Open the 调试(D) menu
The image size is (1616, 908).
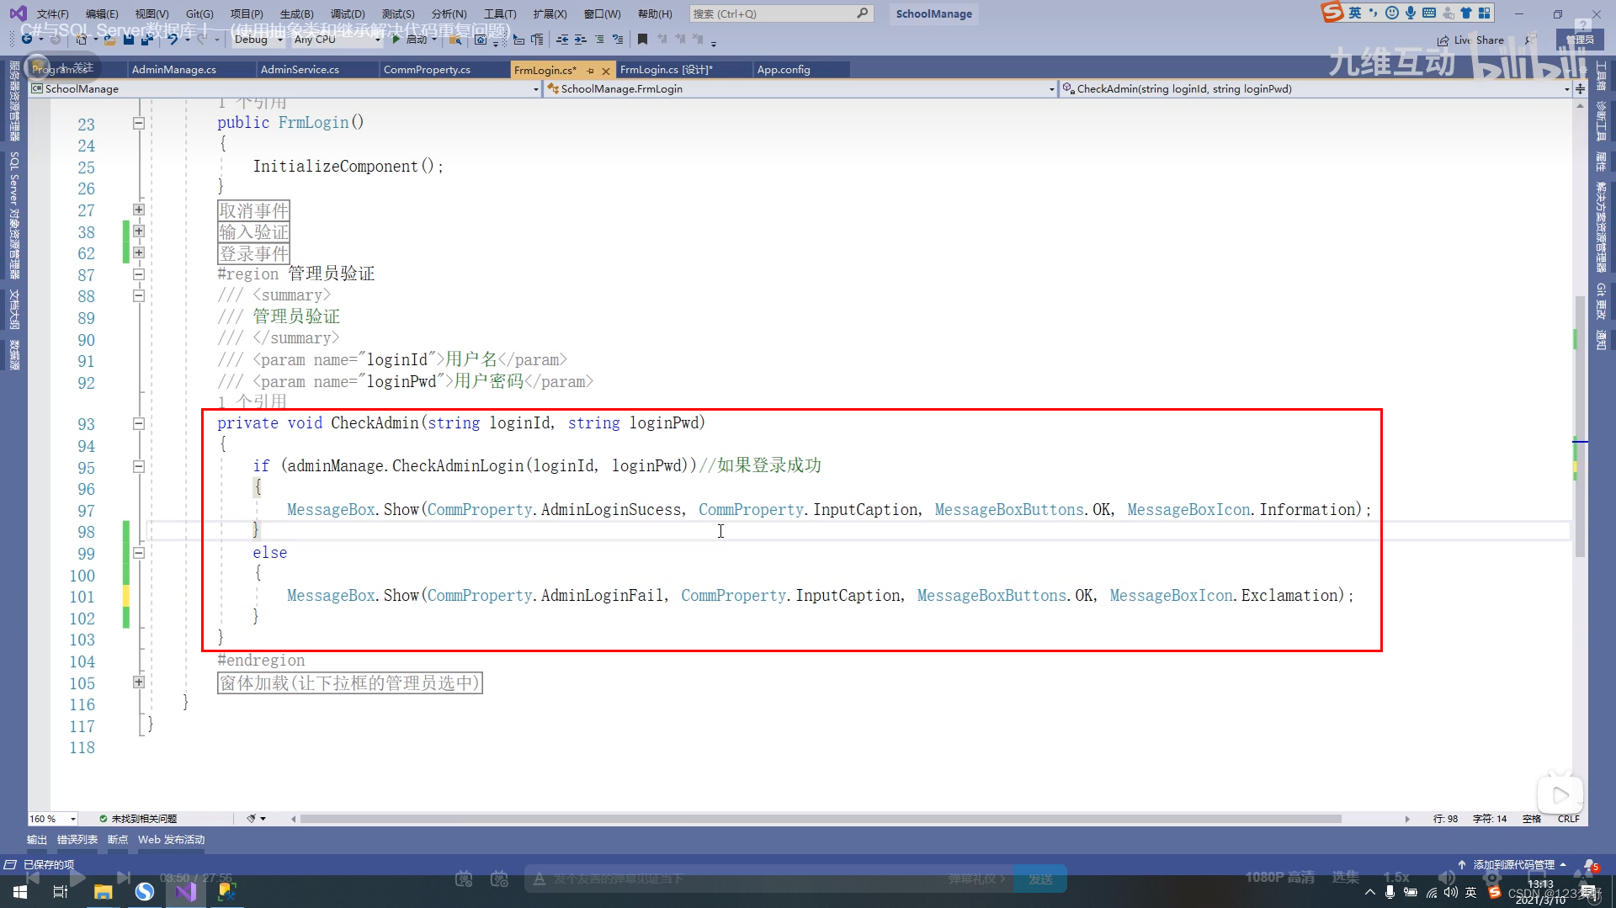[x=348, y=13]
